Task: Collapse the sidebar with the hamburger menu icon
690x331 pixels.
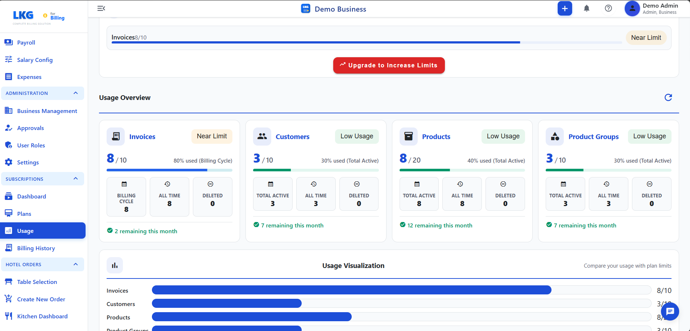Action: (x=101, y=8)
